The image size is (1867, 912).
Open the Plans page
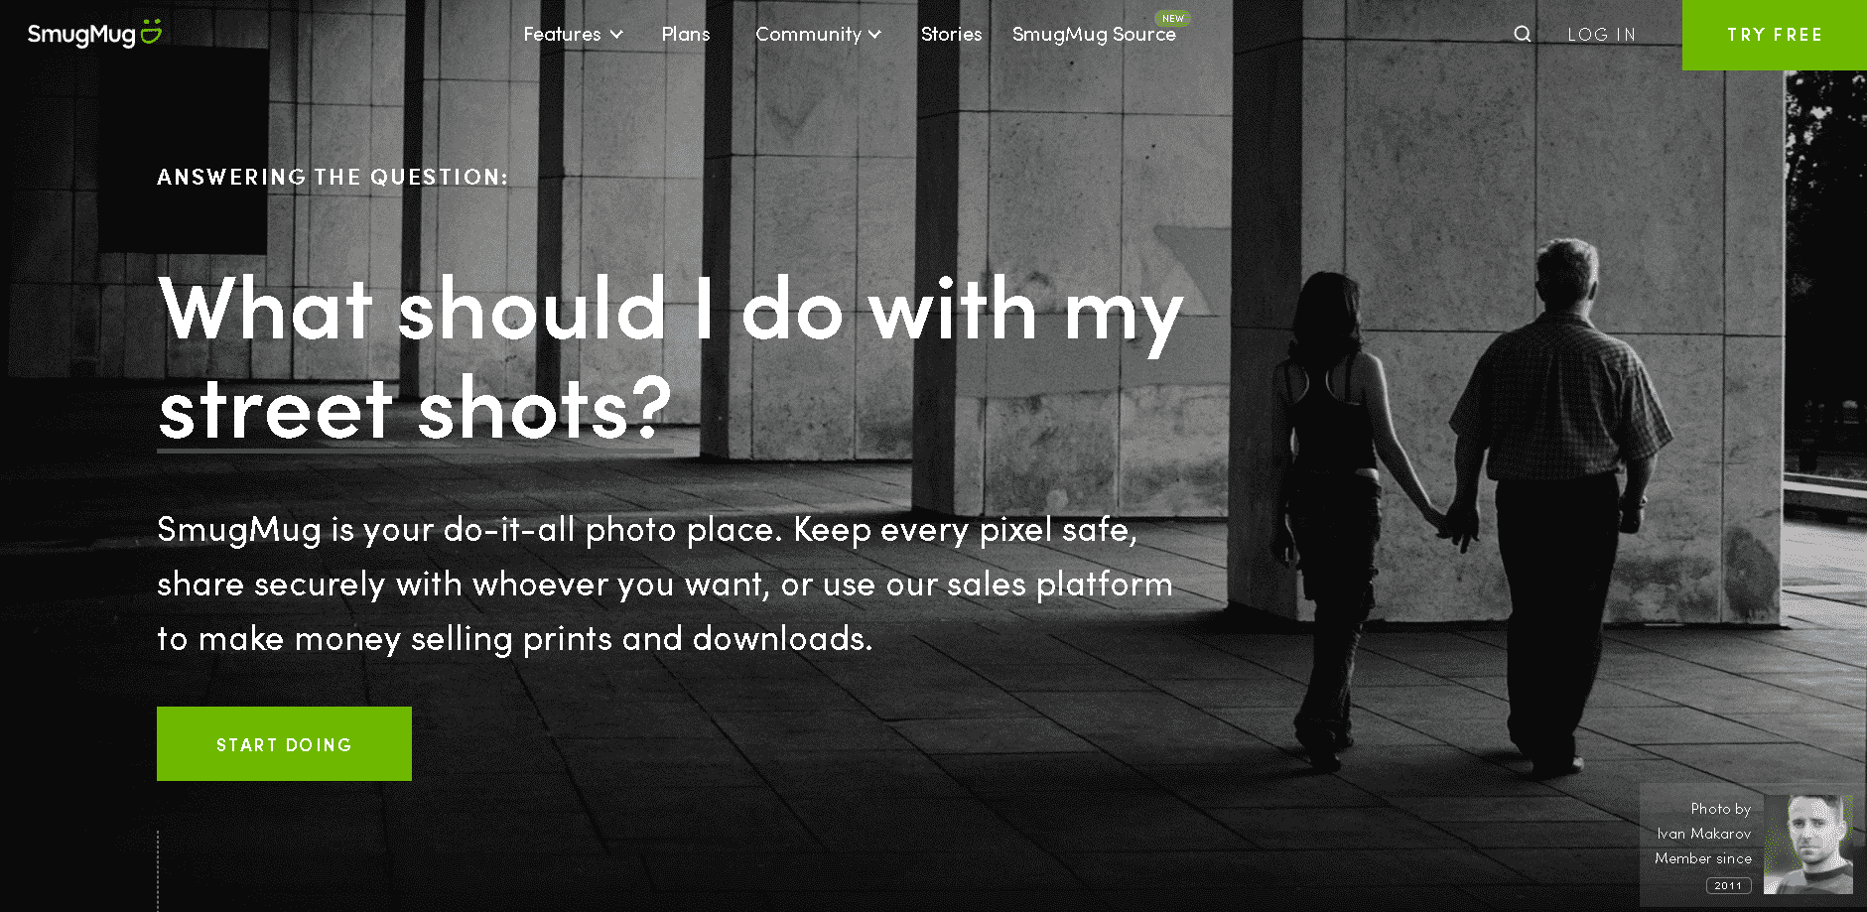coord(686,35)
